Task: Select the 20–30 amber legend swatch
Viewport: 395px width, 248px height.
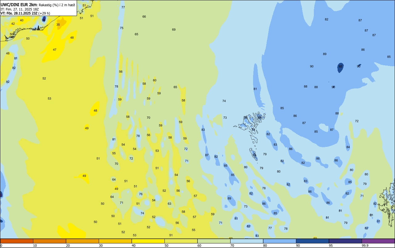Action: coord(82,241)
